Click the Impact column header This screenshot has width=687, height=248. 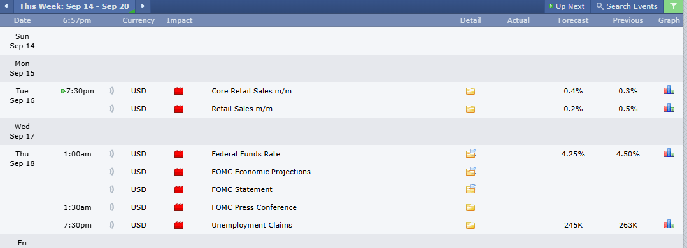(x=180, y=20)
